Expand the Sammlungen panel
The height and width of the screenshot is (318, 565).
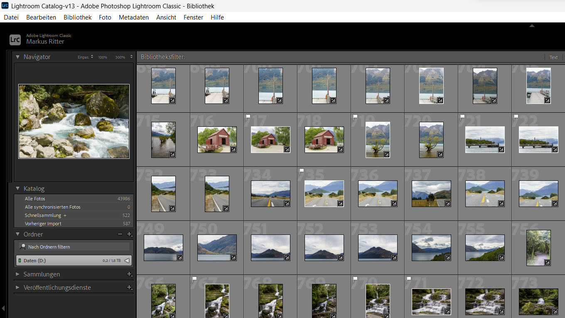point(17,274)
